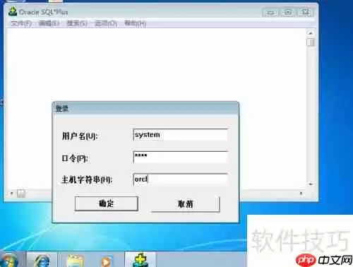
Task: Open Windows Media Player from the taskbar
Action: (x=107, y=261)
